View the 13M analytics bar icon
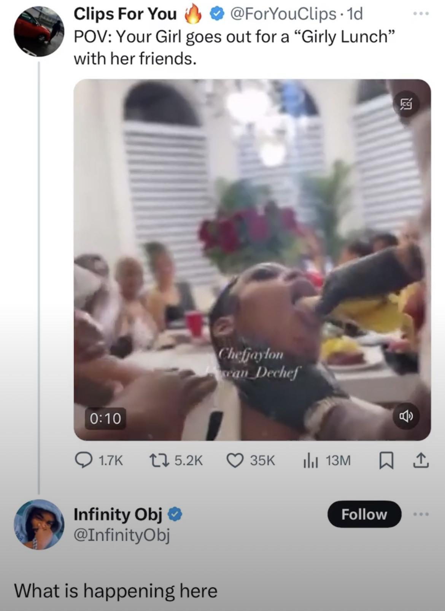Image resolution: width=445 pixels, height=611 pixels. point(311,461)
